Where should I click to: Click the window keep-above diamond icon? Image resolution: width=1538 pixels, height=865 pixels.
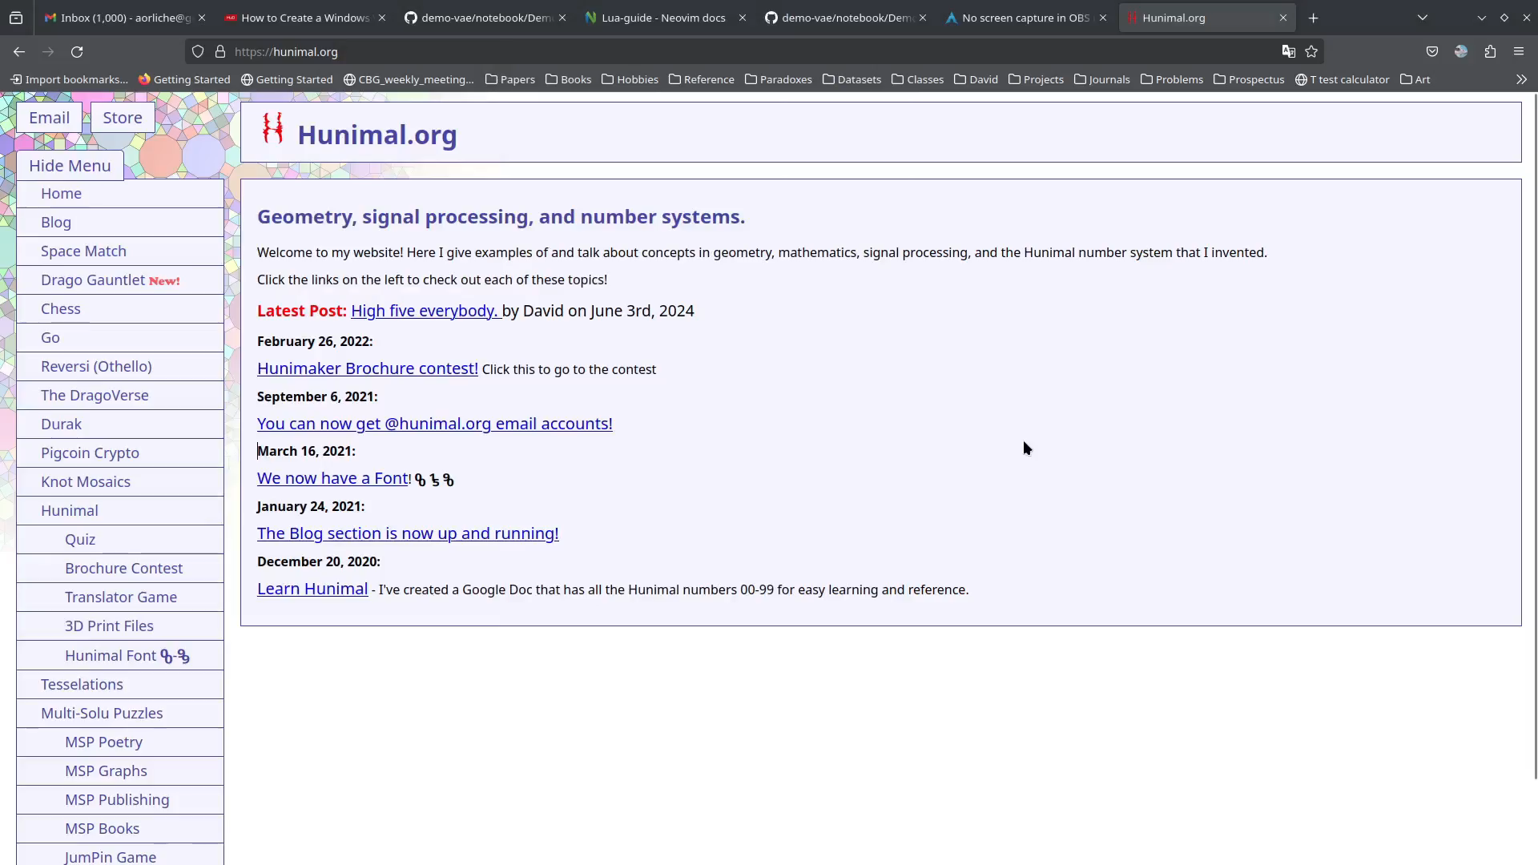pyautogui.click(x=1504, y=18)
